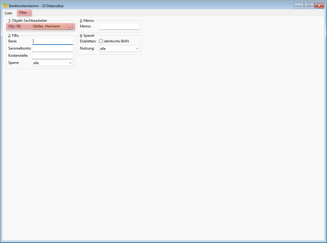Select the Filter tab
Image resolution: width=327 pixels, height=243 pixels.
tap(23, 13)
